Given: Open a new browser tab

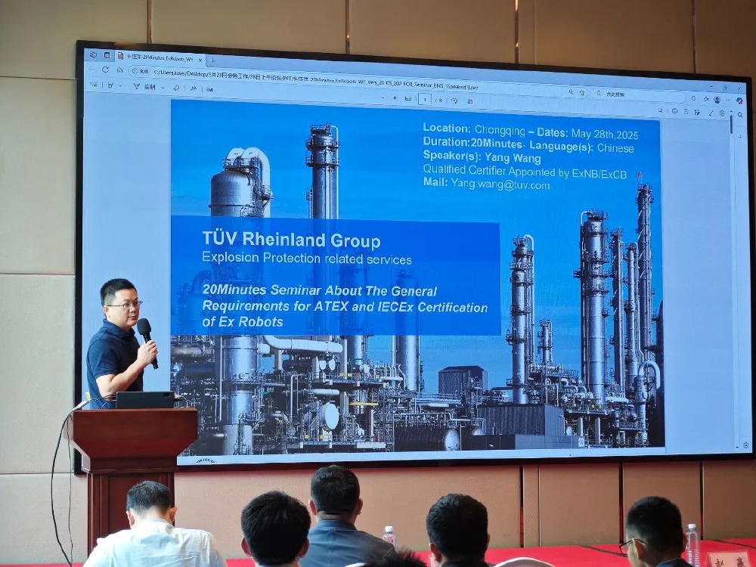Looking at the screenshot, I should pyautogui.click(x=212, y=60).
